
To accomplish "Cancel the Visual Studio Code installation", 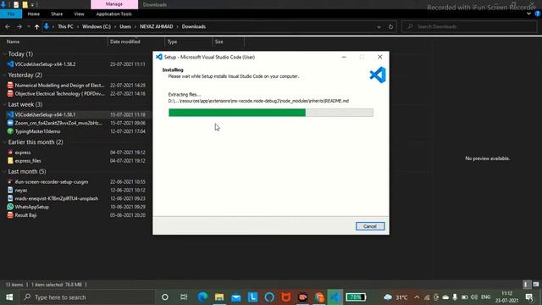I will pyautogui.click(x=370, y=226).
